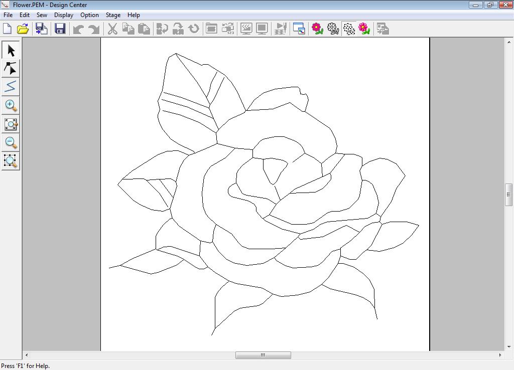Open the File menu
Screen dimensions: 514x370
click(x=8, y=15)
